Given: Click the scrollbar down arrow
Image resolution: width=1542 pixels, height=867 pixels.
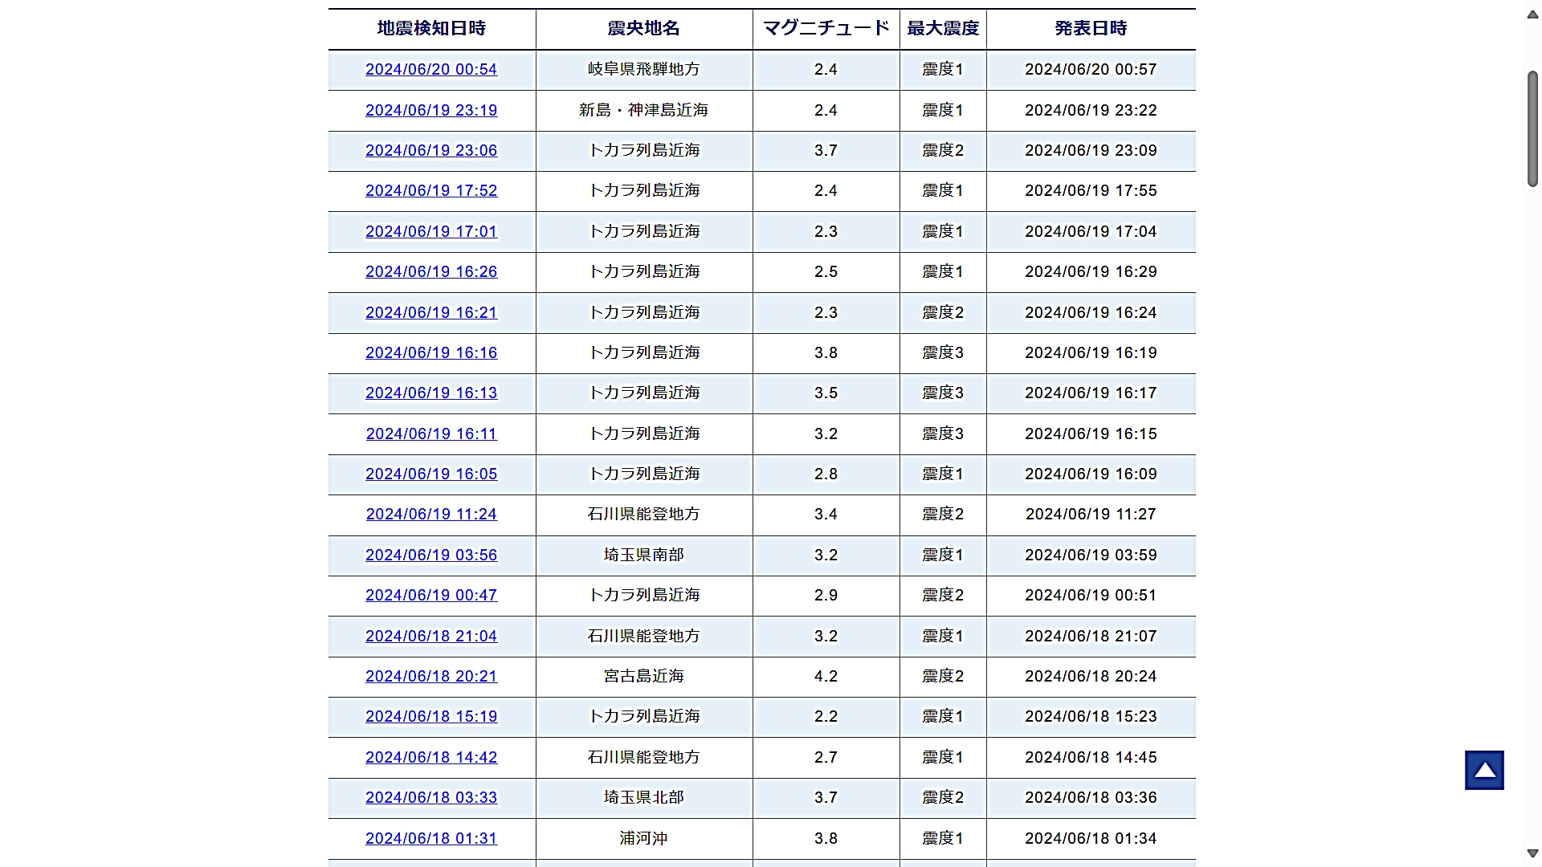Looking at the screenshot, I should [x=1532, y=853].
